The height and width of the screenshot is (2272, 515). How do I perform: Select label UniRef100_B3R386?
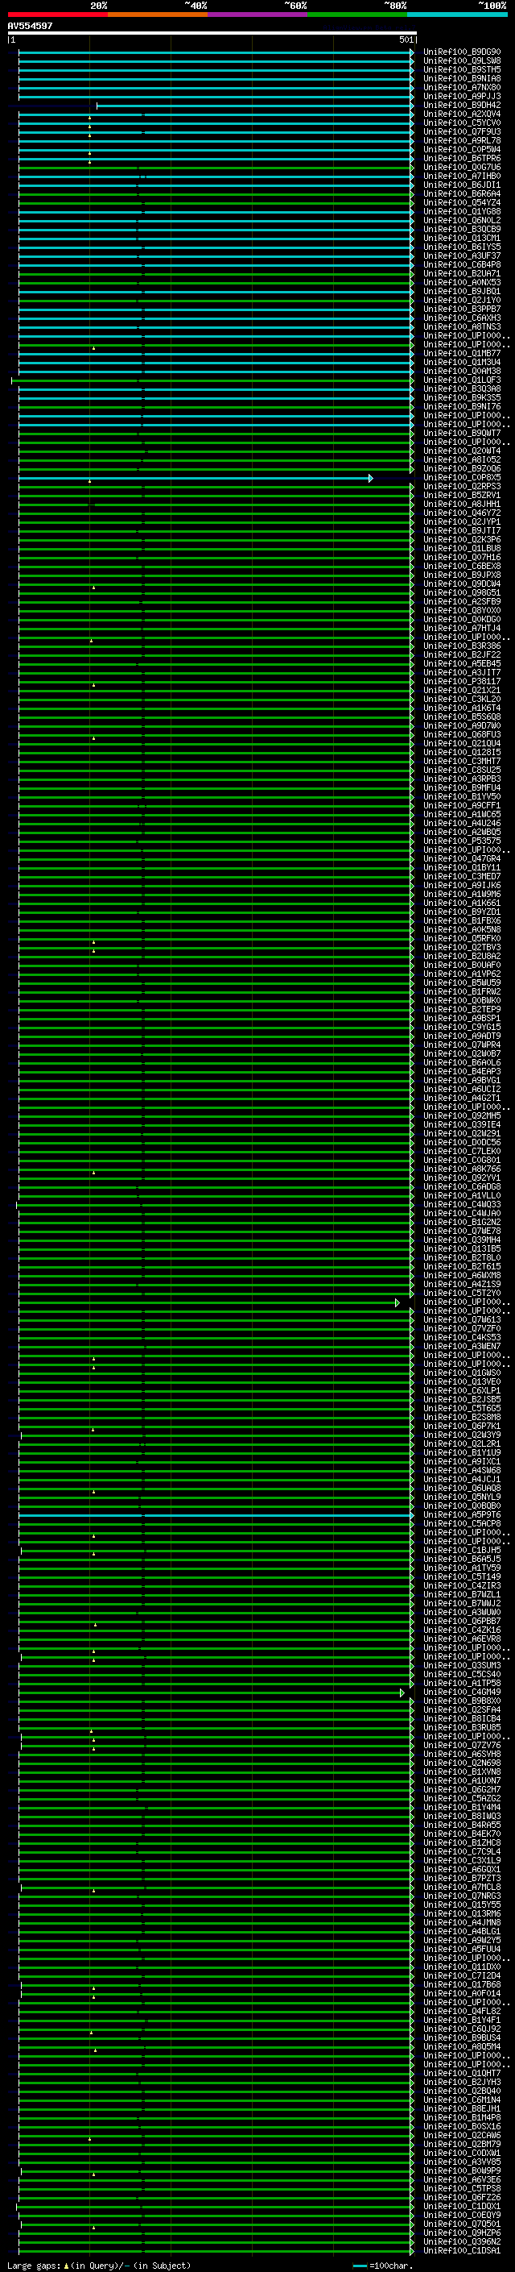click(x=462, y=646)
